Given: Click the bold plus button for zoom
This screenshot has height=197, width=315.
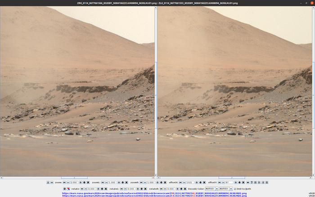Looking at the screenshot, I should tap(85, 183).
